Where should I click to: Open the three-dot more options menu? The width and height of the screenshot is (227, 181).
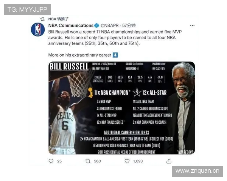192,26
